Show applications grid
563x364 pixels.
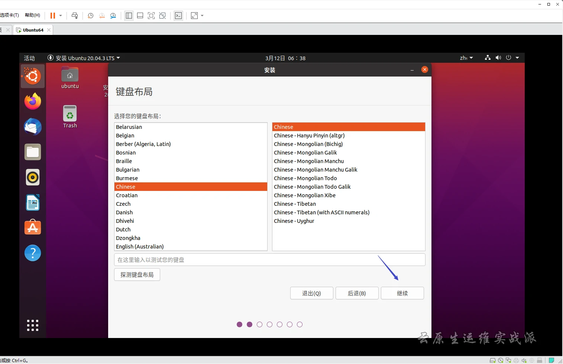[33, 325]
